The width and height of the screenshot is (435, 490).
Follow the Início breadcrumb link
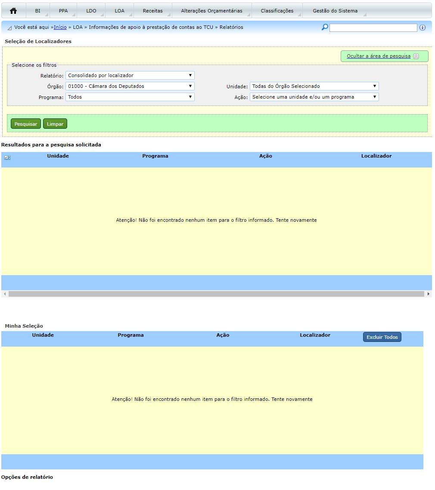point(60,27)
